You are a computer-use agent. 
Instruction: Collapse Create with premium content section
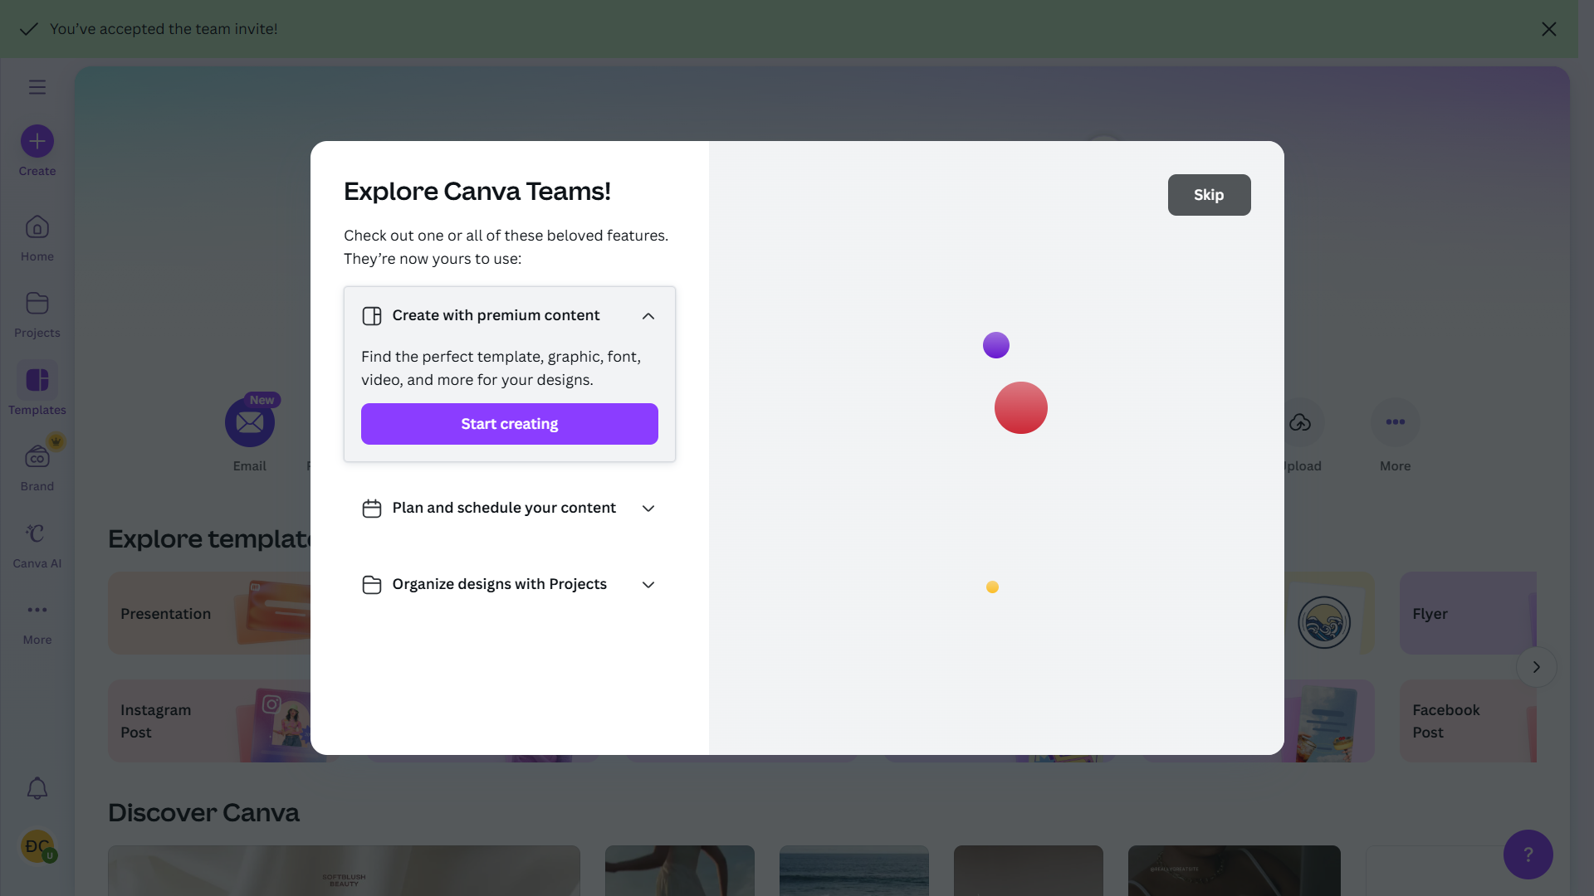pos(648,316)
